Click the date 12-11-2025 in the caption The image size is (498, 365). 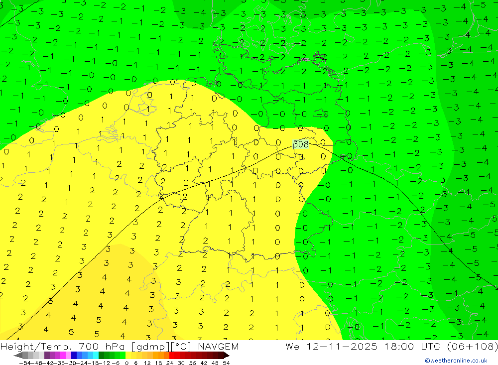342,346
